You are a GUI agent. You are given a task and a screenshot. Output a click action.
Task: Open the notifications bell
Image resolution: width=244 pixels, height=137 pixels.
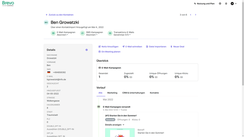(226, 4)
